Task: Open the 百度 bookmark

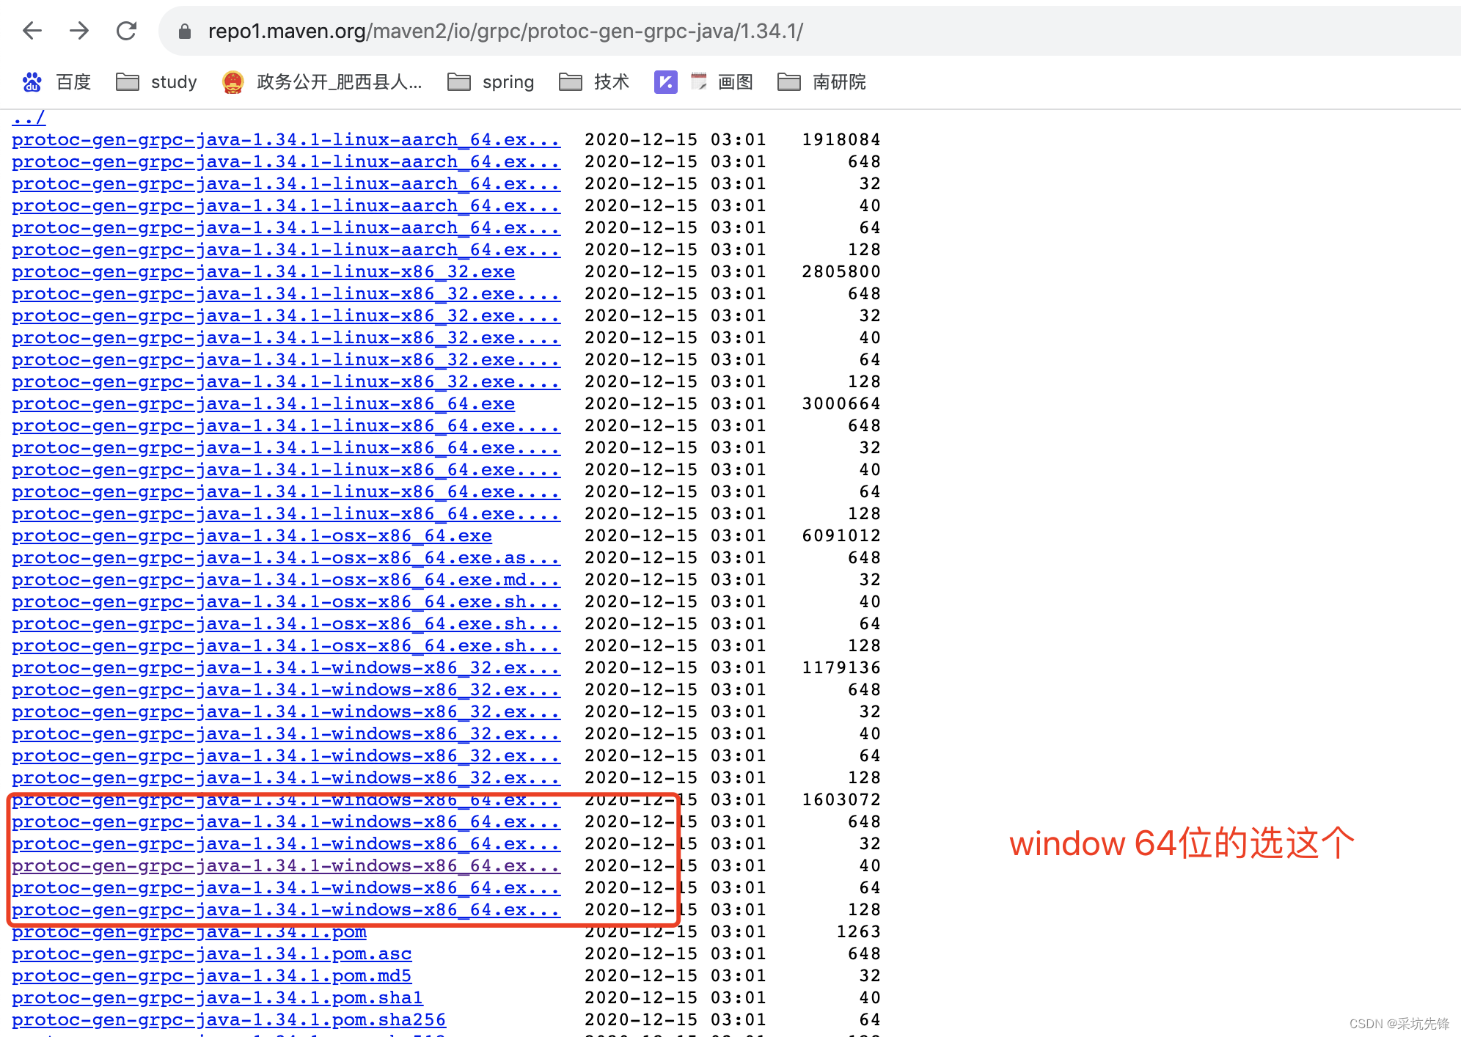Action: pos(56,81)
